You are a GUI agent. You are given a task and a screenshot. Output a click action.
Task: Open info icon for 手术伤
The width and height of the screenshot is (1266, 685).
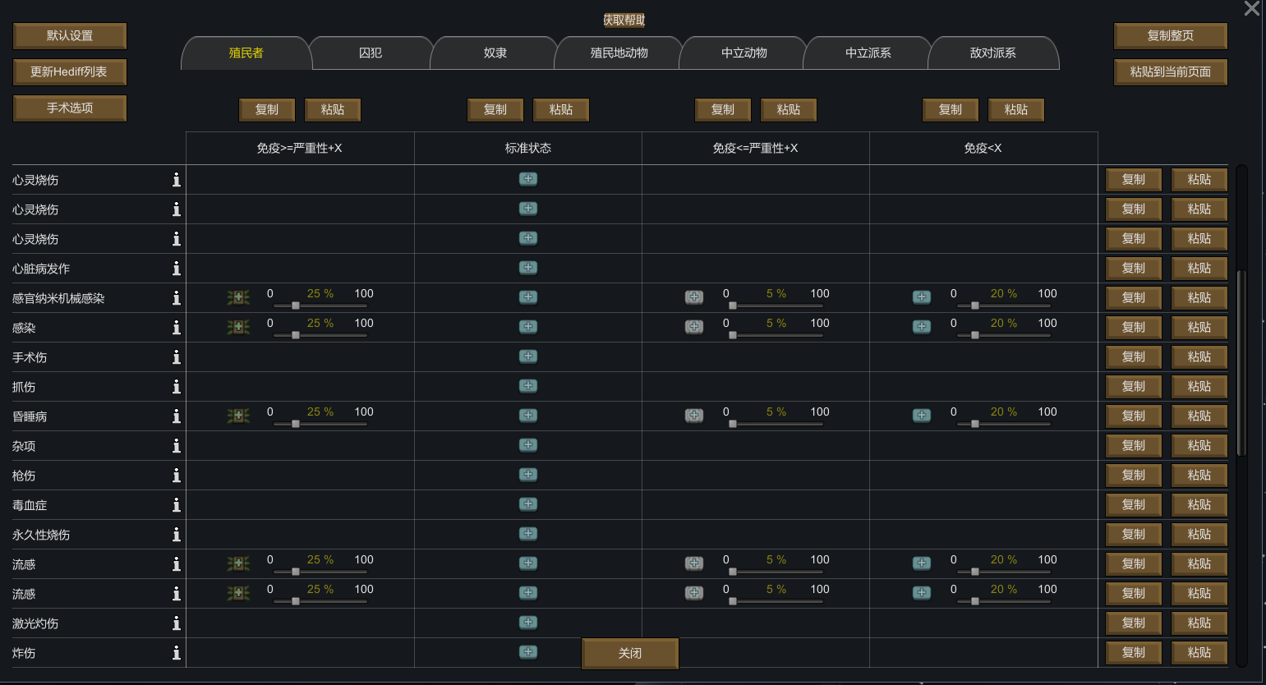pyautogui.click(x=177, y=357)
